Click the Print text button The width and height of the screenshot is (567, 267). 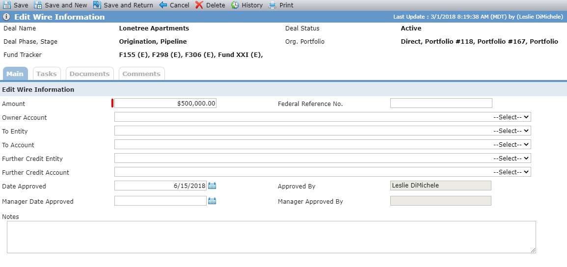point(286,5)
